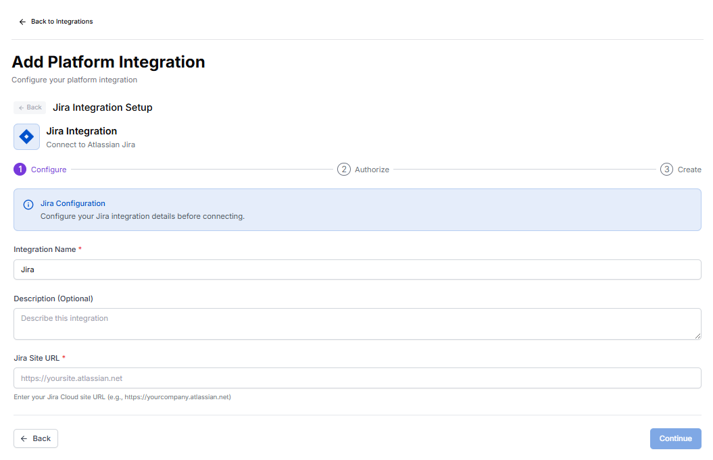Select the Create step label
Screen dimensions: 713x460
click(689, 170)
